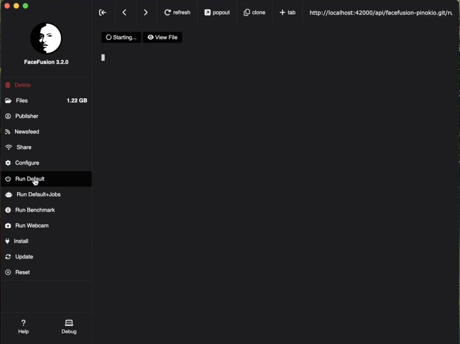Screen dimensions: 460x344
Task: Click the terminal cursor block
Action: click(103, 57)
